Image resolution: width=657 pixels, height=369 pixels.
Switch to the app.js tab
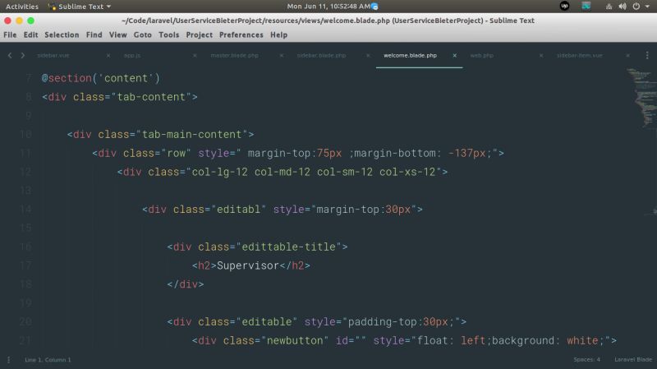point(132,55)
